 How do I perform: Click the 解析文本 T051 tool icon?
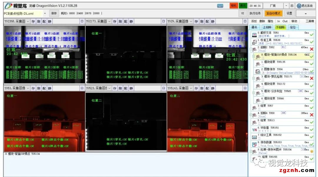point(254,34)
